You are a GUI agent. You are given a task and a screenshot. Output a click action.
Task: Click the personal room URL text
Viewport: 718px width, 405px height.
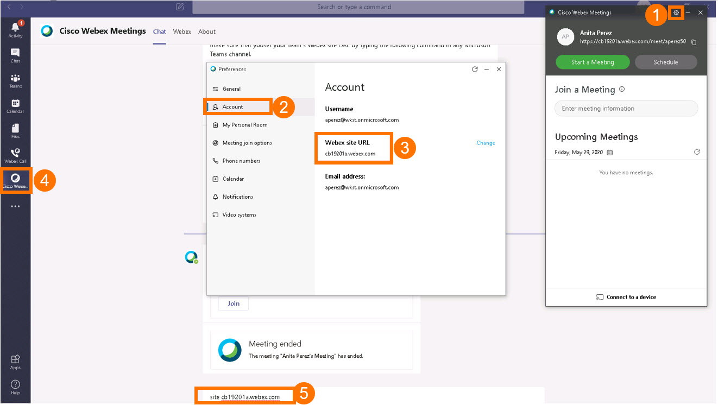tap(633, 41)
